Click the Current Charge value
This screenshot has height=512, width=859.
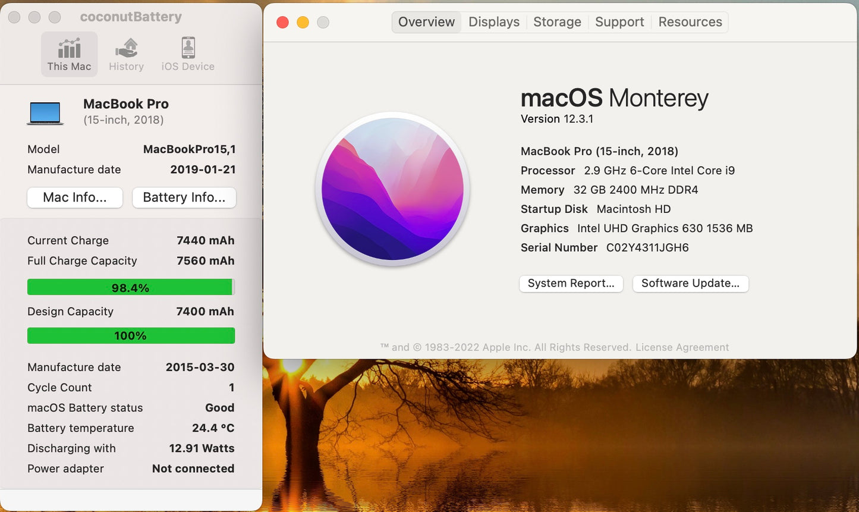[x=205, y=240]
